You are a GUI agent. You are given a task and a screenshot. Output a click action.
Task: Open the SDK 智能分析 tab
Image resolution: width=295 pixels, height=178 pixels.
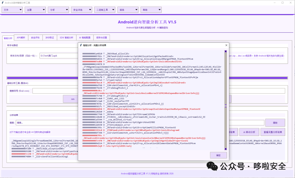(67, 38)
